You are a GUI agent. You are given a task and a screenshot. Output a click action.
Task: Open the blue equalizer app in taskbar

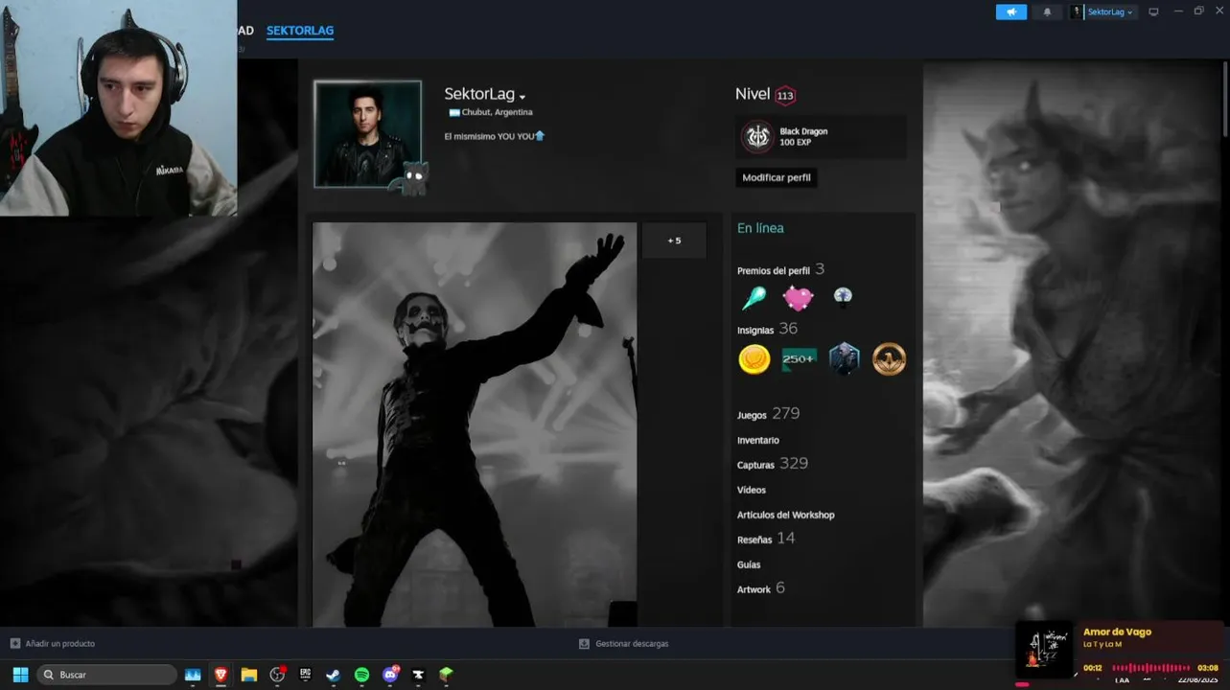pos(193,675)
